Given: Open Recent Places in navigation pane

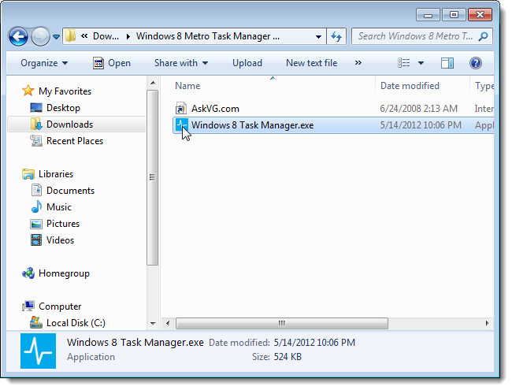Looking at the screenshot, I should pos(75,141).
